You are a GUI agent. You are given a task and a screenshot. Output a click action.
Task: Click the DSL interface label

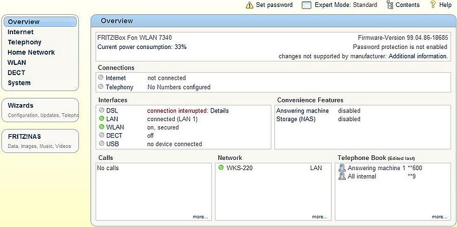pos(112,110)
